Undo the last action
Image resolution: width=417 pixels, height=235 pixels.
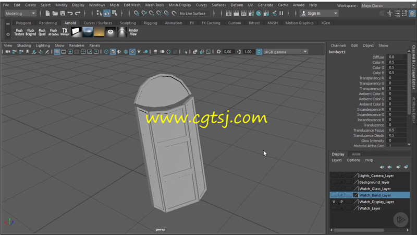tap(70, 13)
